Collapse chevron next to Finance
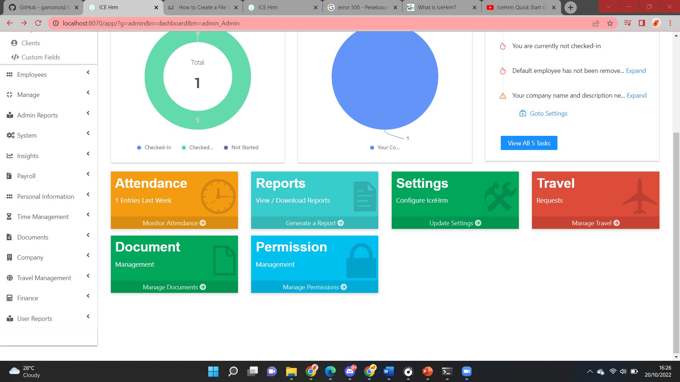The image size is (680, 382). [87, 296]
